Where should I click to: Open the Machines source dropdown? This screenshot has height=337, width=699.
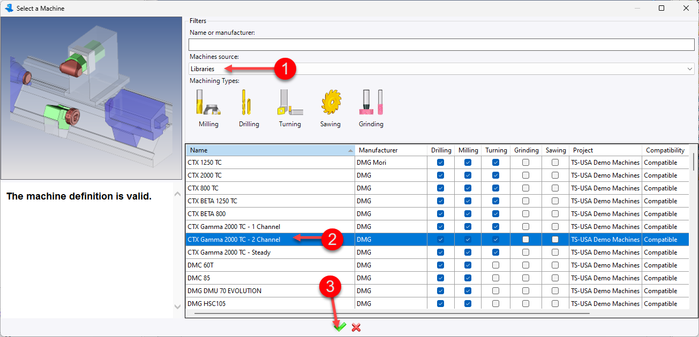441,69
